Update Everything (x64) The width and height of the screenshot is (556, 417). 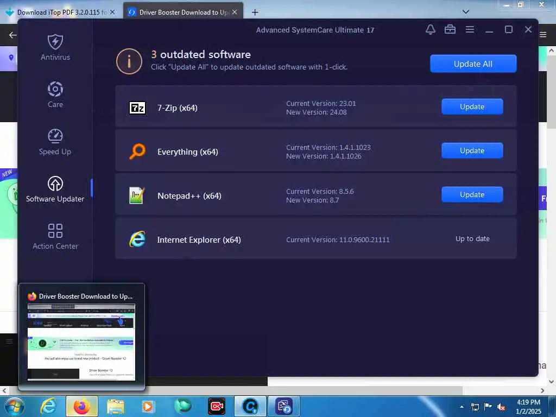tap(472, 151)
